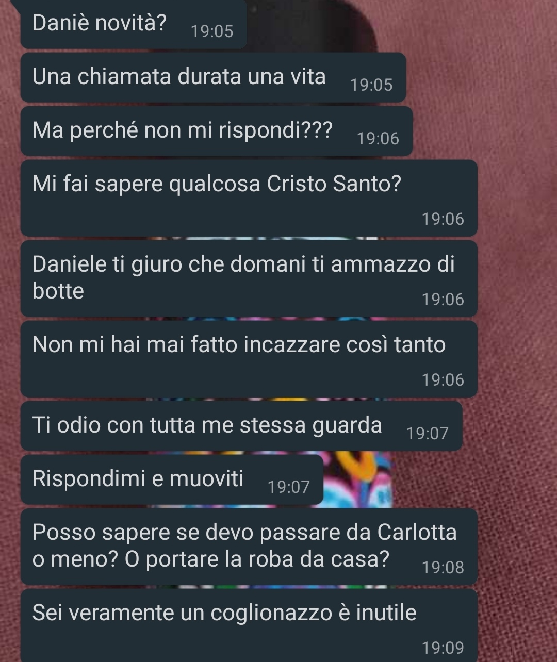The image size is (557, 662).
Task: Tap 'Non mi hai mai fatto incazzare' message
Action: (x=249, y=359)
